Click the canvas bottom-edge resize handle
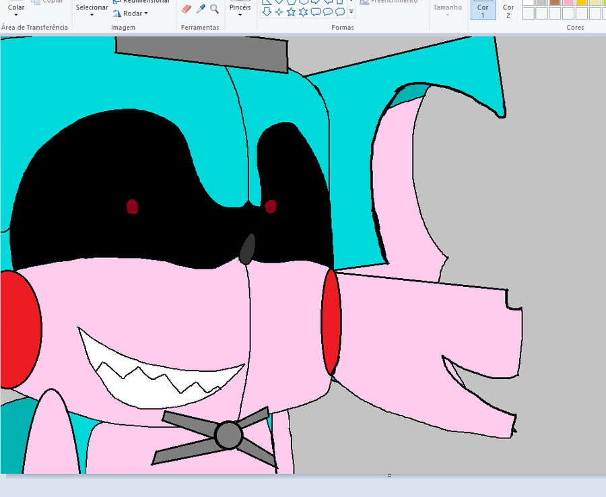Screen dimensions: 606x497 [389, 475]
